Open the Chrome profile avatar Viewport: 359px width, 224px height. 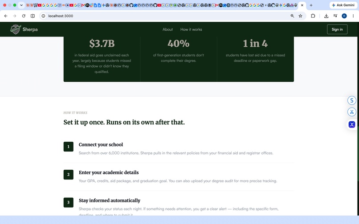coord(344,16)
